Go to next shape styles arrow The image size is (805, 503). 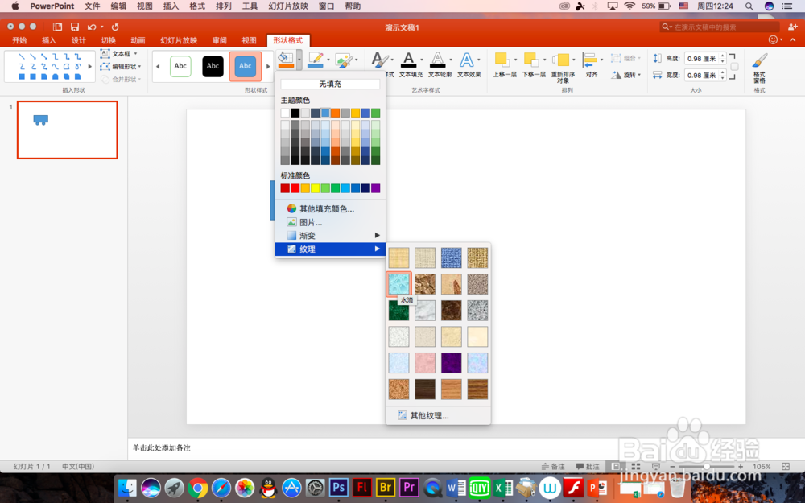(267, 66)
